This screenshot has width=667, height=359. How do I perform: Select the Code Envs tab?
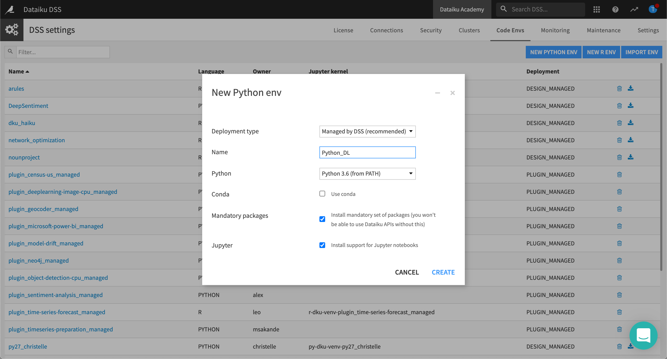click(x=510, y=30)
